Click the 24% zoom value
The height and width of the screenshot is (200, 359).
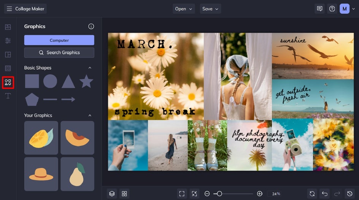tap(276, 194)
